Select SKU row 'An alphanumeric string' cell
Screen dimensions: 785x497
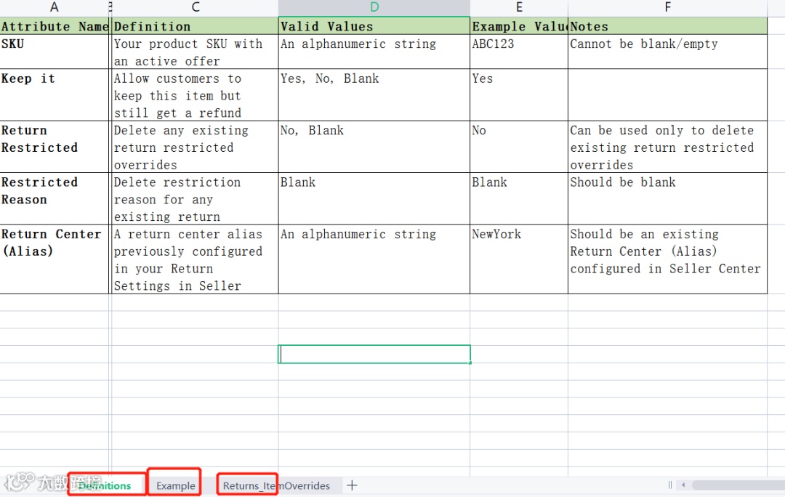(x=374, y=52)
